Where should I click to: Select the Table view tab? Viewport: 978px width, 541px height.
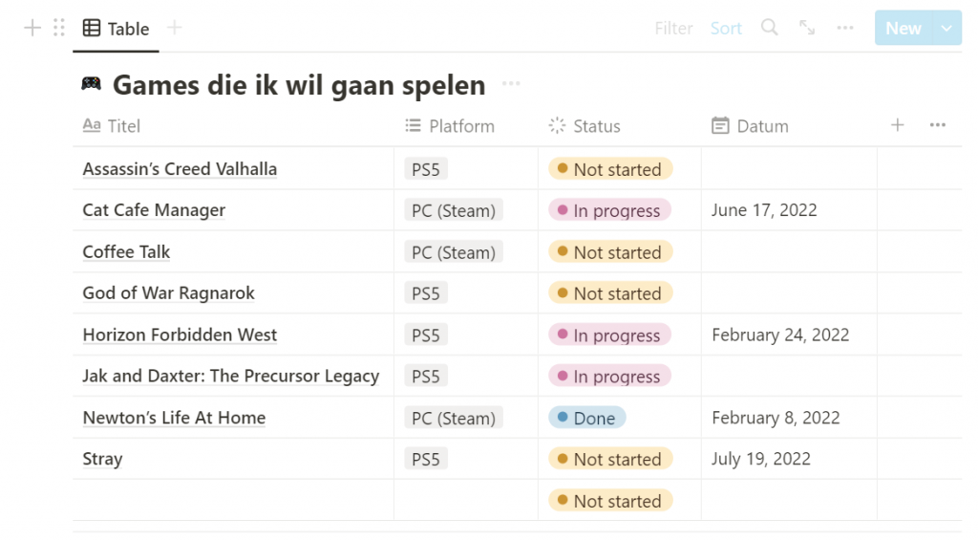pos(116,29)
